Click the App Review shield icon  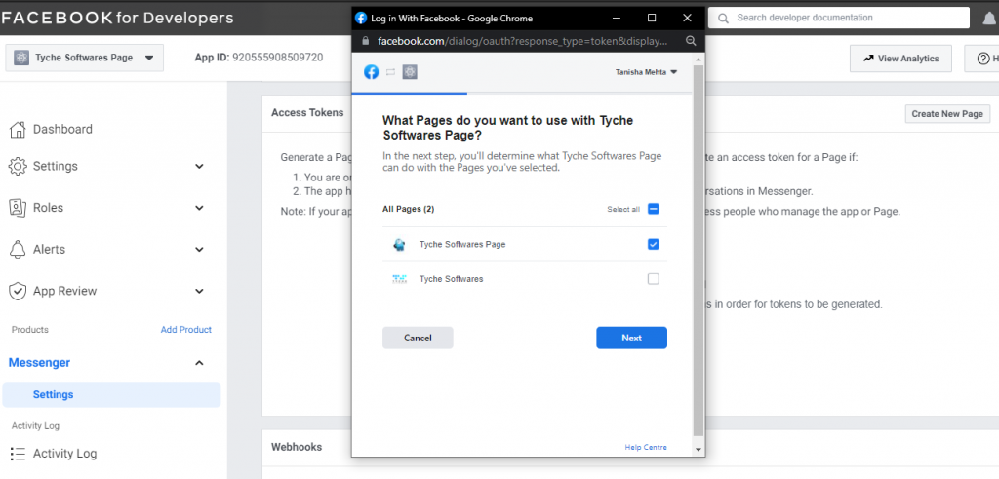(x=18, y=291)
